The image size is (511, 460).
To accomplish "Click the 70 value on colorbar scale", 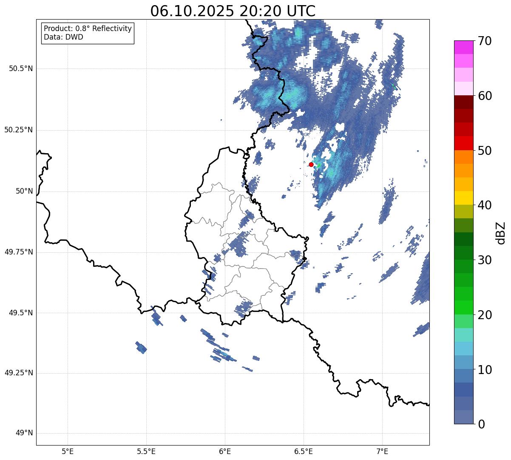I will point(485,41).
